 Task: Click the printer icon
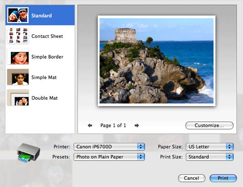(x=29, y=153)
